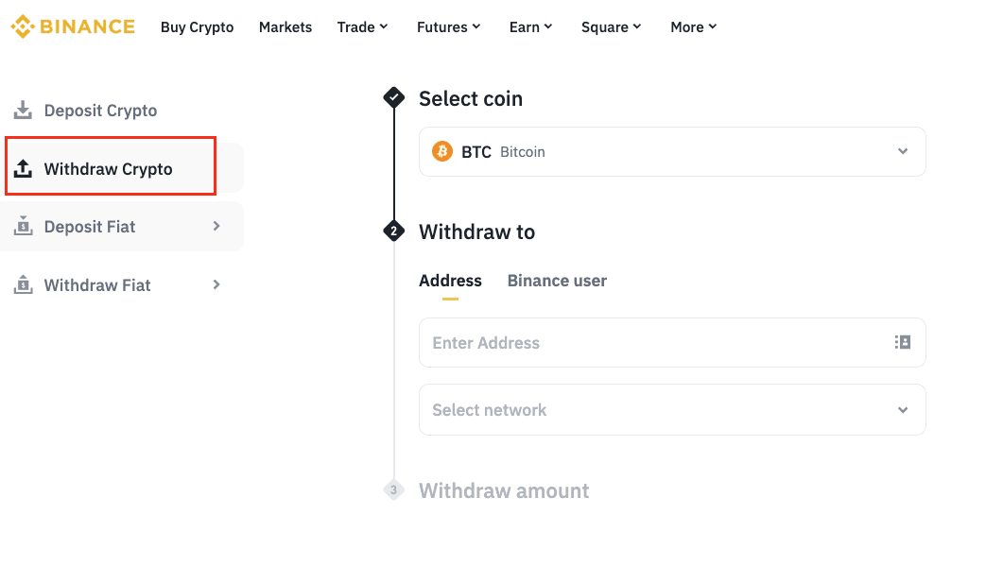Image resolution: width=986 pixels, height=566 pixels.
Task: Open the Select network dropdown
Action: coord(672,409)
